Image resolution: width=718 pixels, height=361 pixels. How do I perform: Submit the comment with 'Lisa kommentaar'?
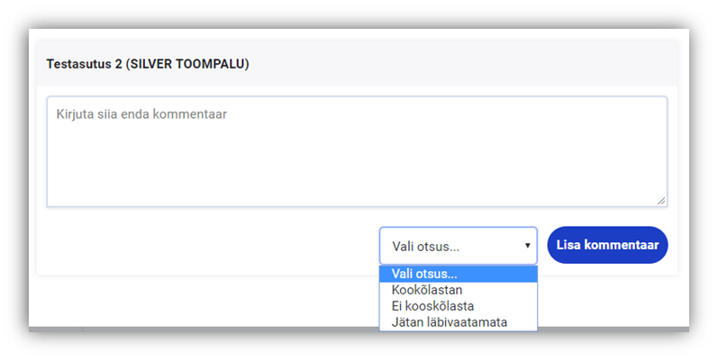pyautogui.click(x=607, y=245)
